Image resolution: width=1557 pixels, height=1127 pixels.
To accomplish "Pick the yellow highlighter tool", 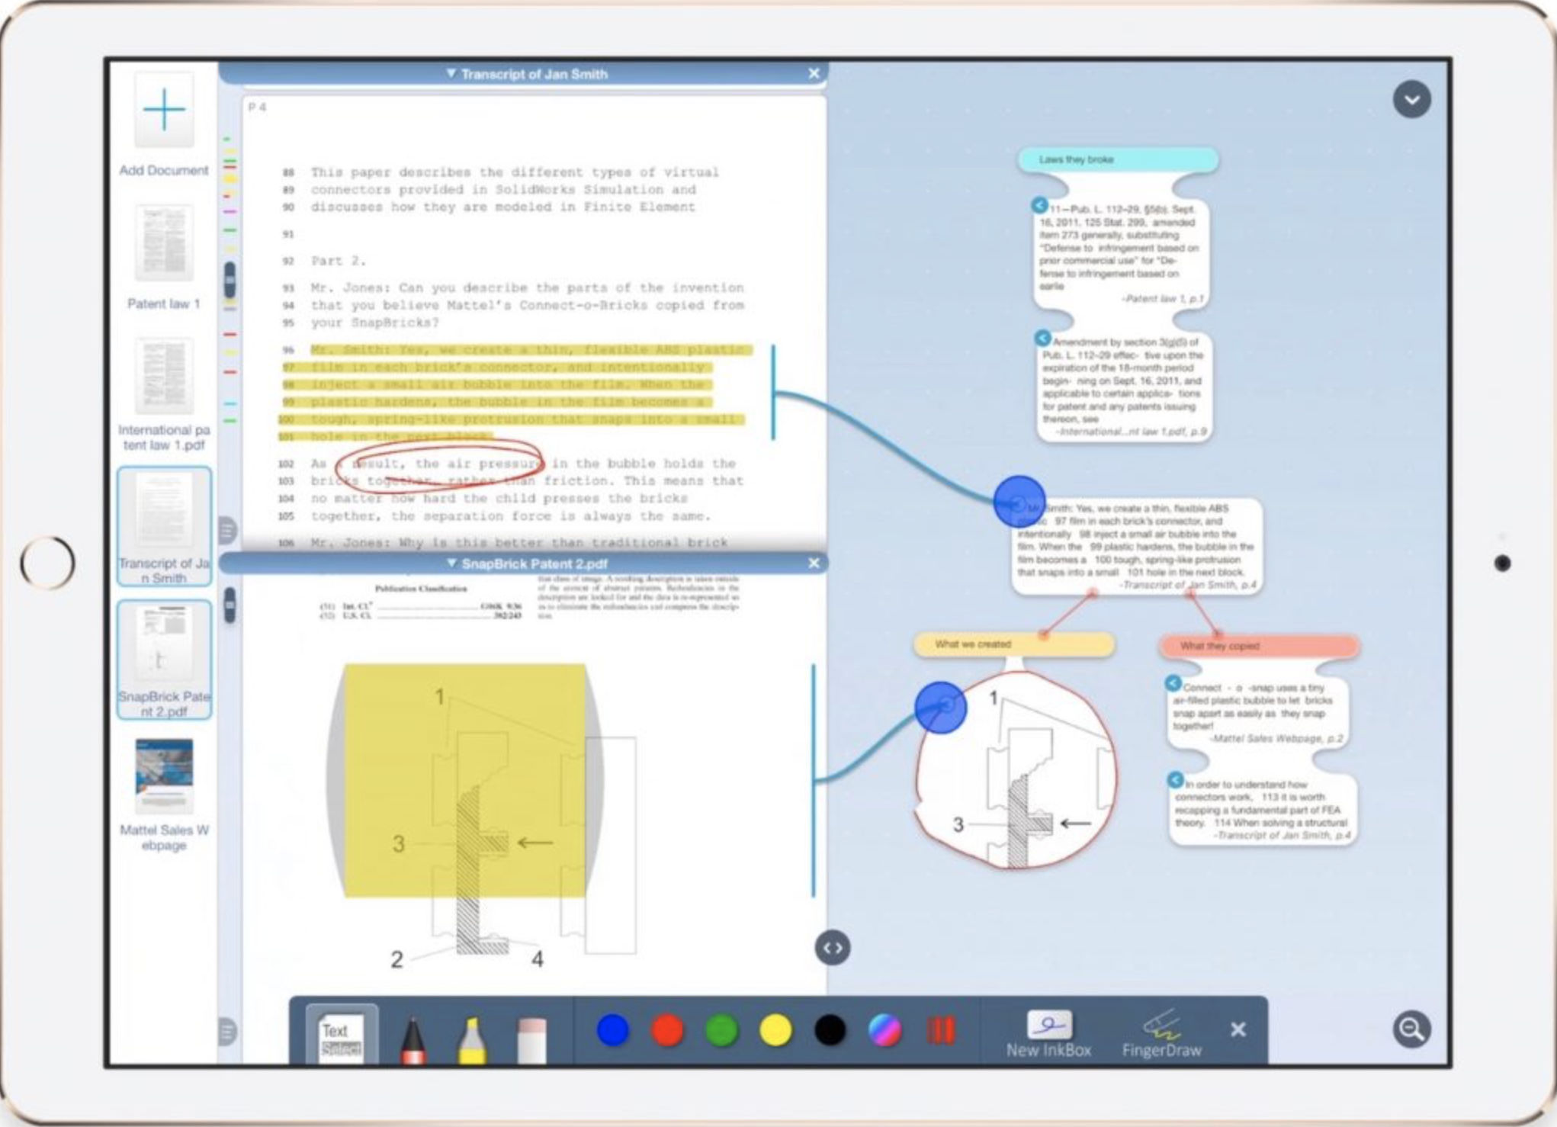I will coord(472,1040).
